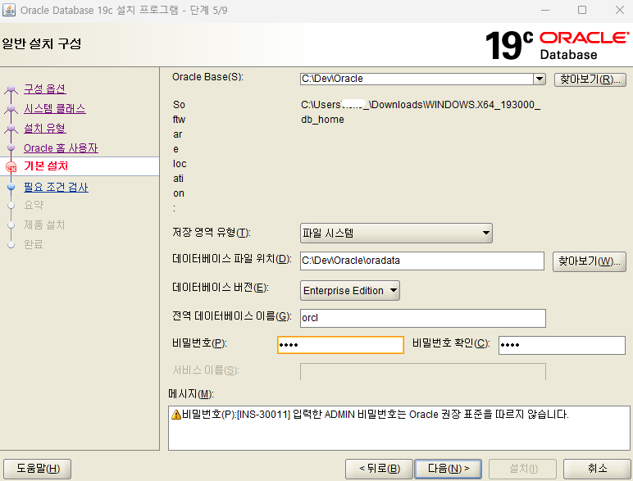Click the Oracle Base path field

[x=417, y=79]
